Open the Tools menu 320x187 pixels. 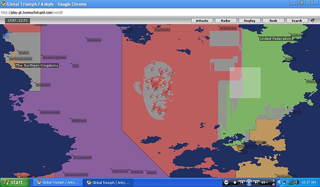tap(273, 21)
